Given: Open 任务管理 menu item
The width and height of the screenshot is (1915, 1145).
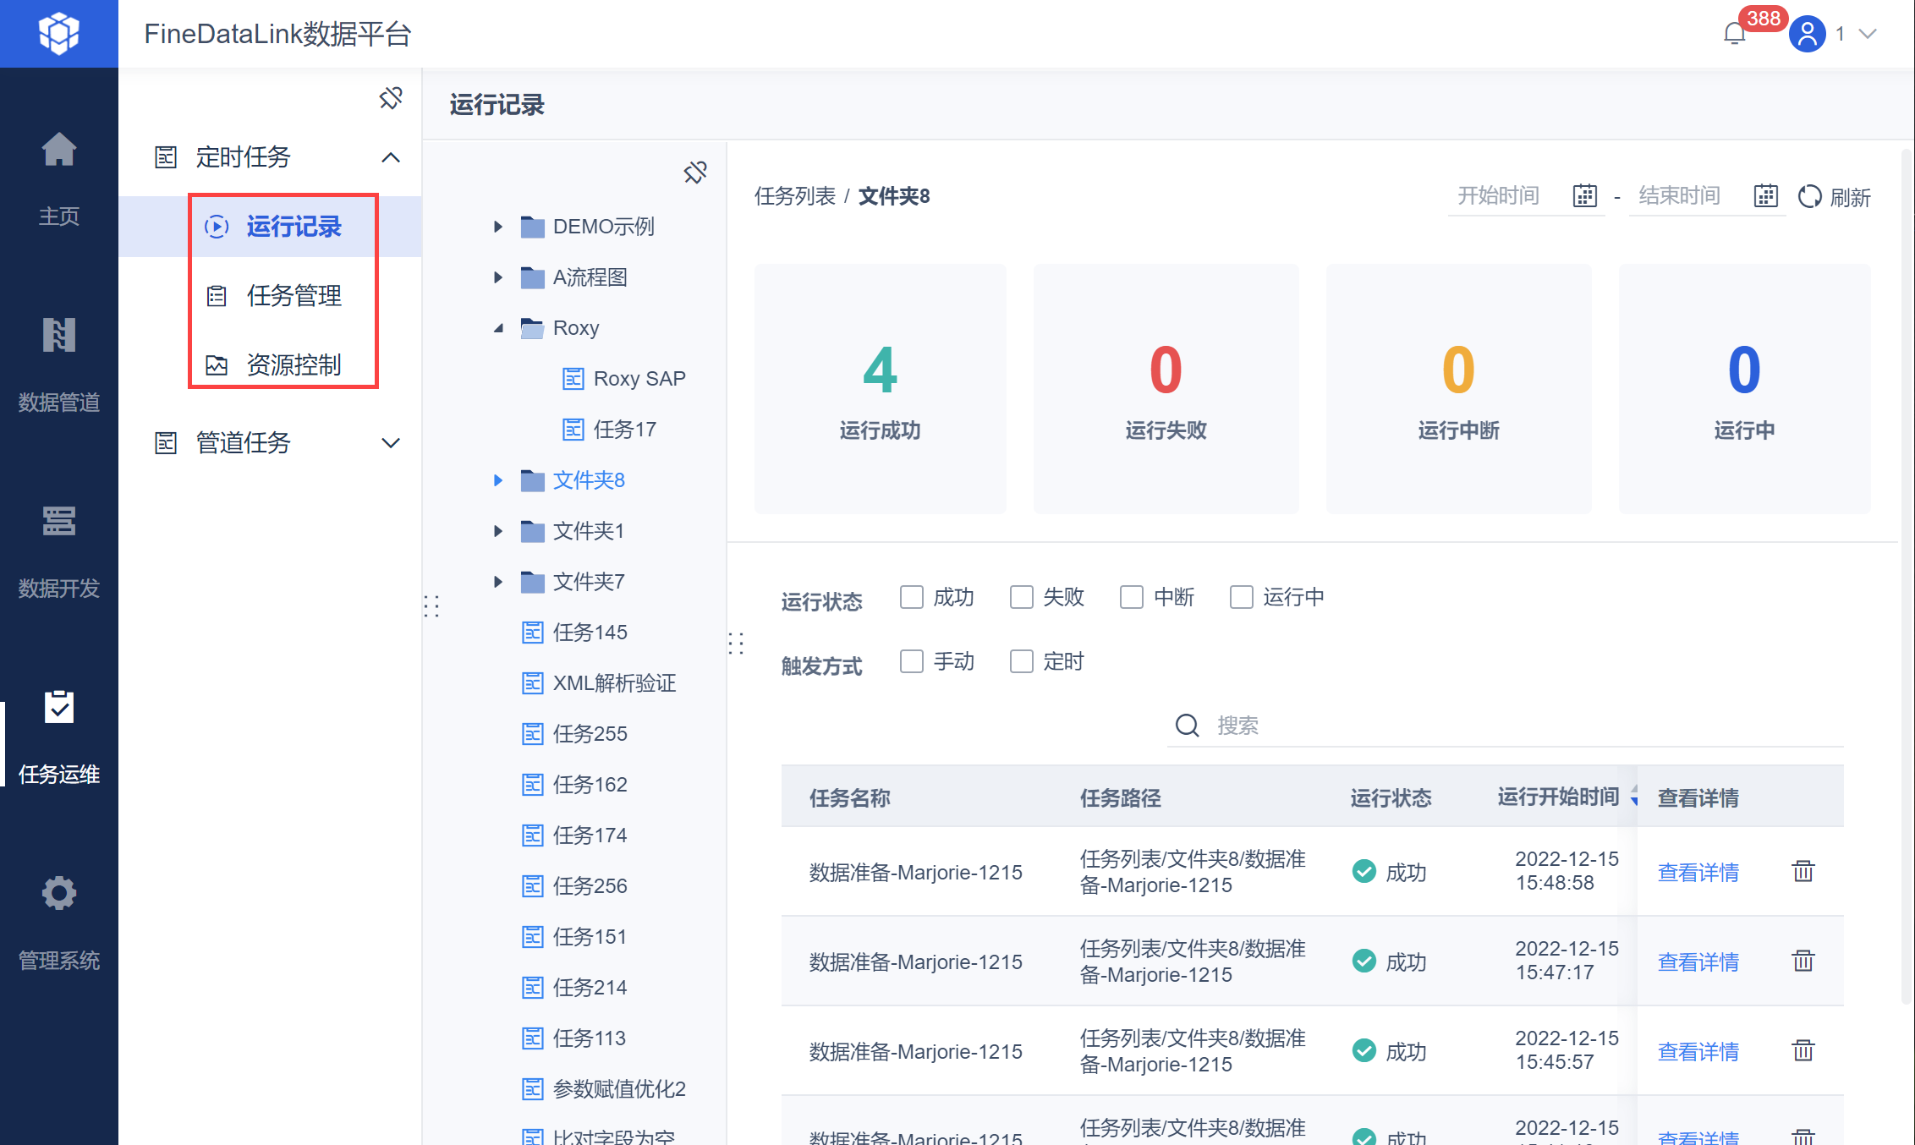Looking at the screenshot, I should click(294, 295).
